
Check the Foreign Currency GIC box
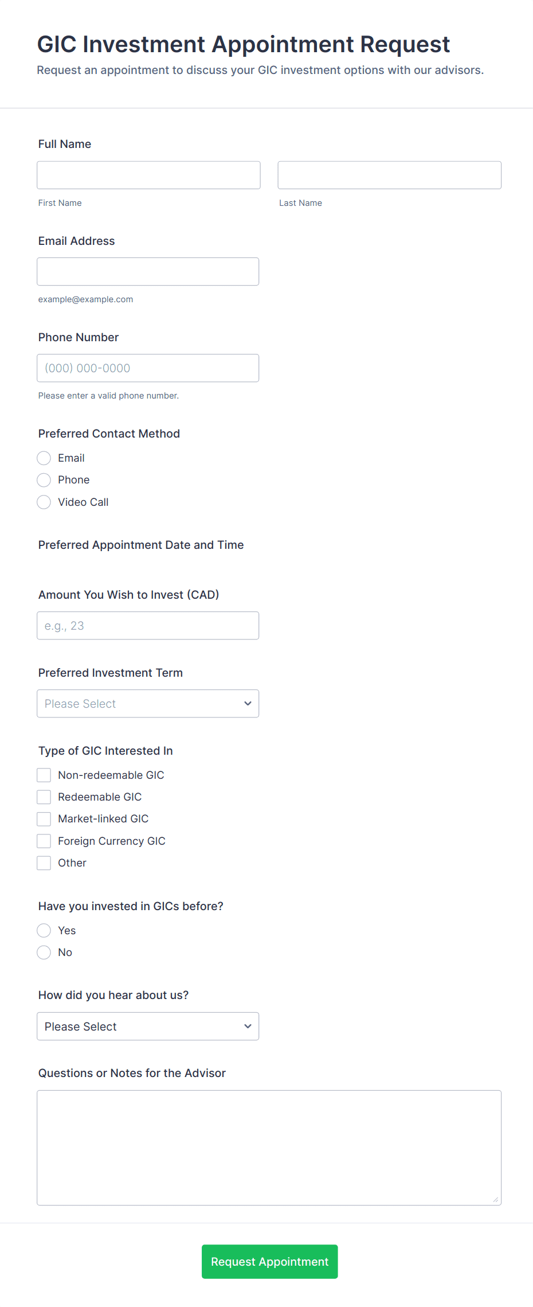click(44, 841)
